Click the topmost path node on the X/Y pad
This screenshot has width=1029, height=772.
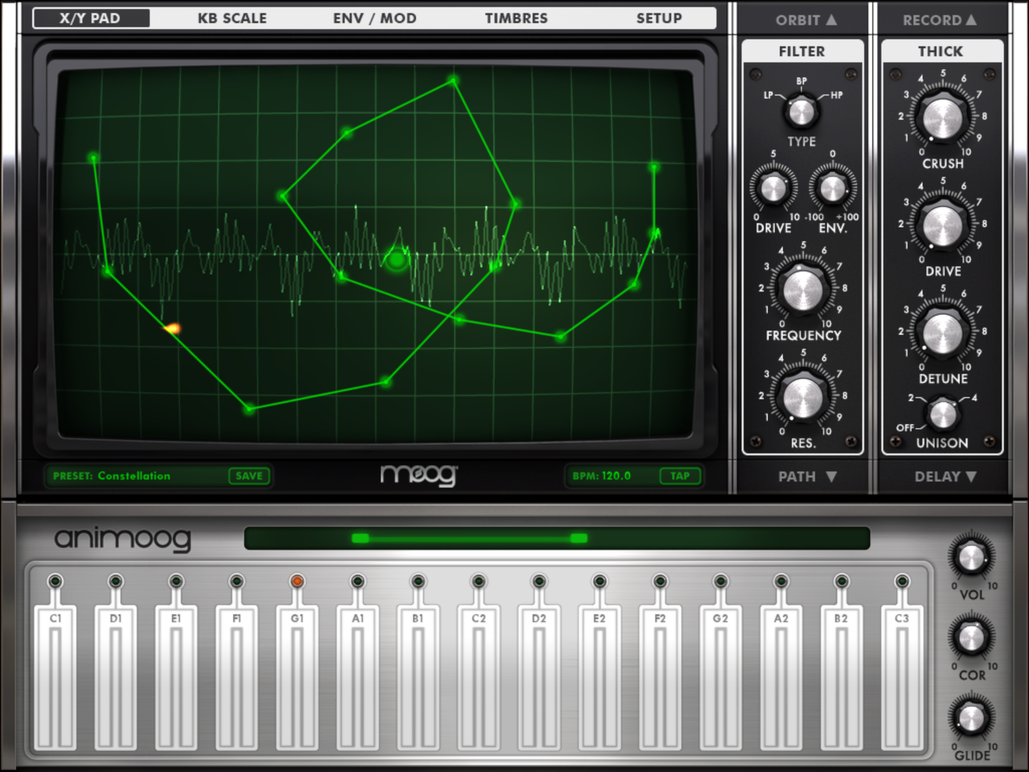(x=453, y=80)
